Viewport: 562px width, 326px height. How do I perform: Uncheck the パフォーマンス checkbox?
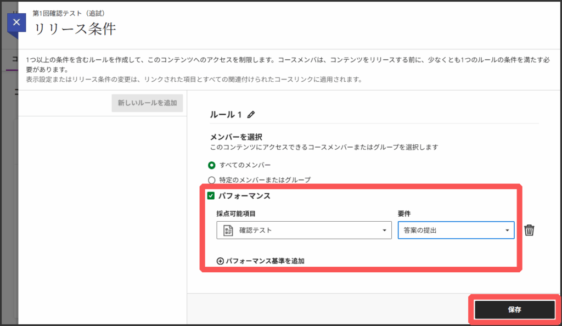(x=211, y=196)
